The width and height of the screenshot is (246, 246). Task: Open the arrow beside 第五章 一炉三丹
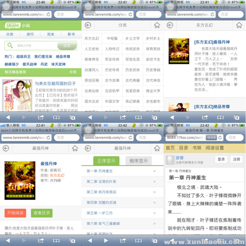click(154, 213)
